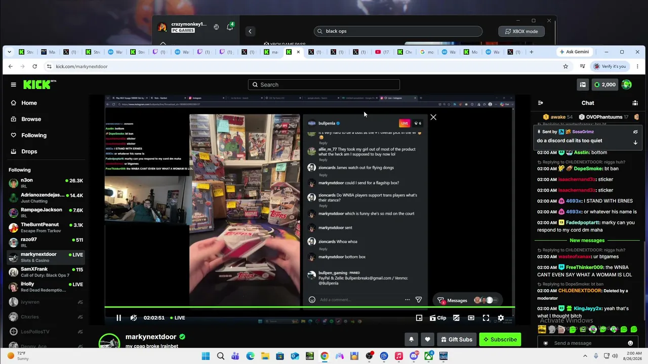Unfollow markynextdoor with heart button
The image size is (648, 364).
[x=427, y=339]
